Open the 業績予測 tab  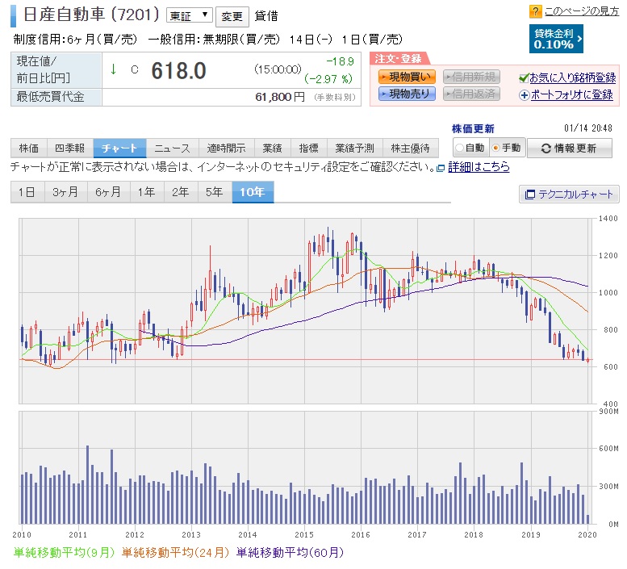point(355,149)
